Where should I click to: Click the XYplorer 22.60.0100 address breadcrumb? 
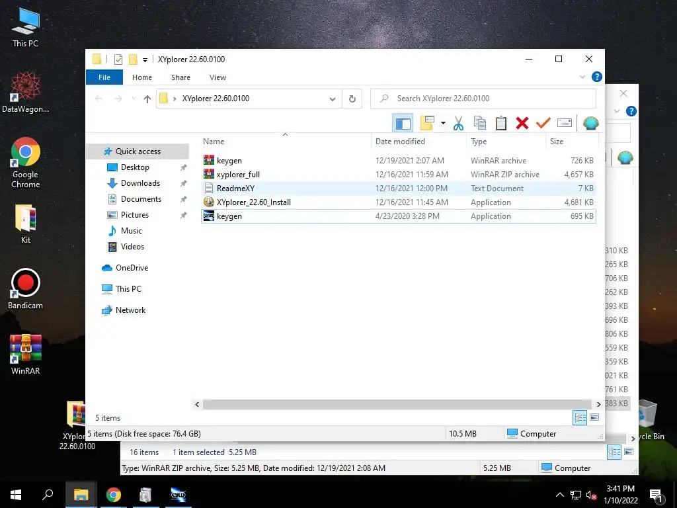point(216,99)
